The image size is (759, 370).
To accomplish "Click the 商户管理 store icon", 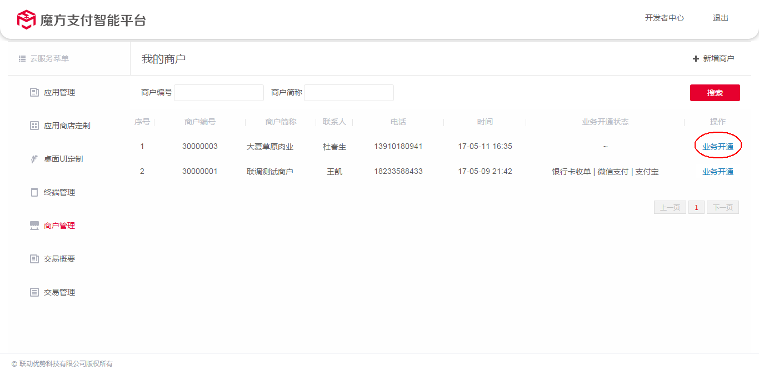I will click(34, 226).
